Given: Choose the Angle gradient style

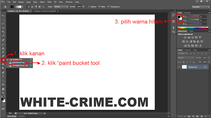Looking at the screenshot, I should (36, 7).
